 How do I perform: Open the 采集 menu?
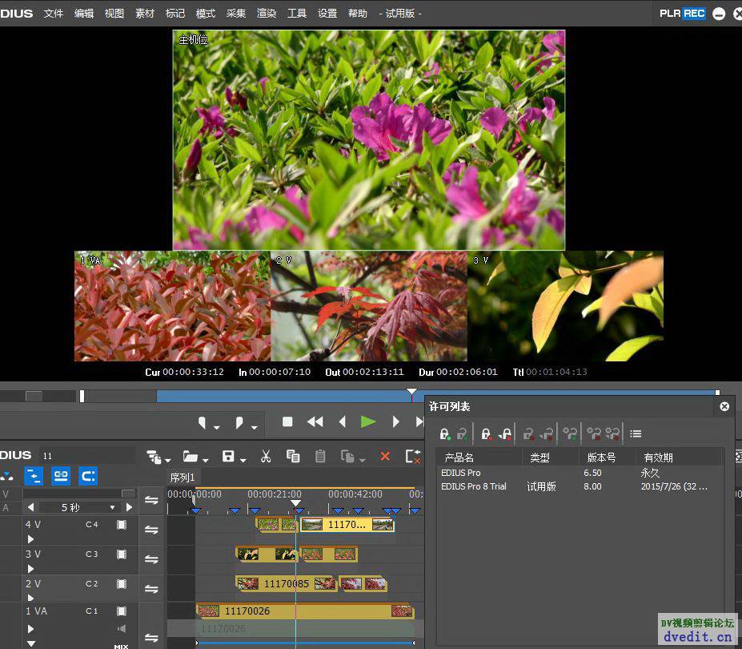tap(236, 14)
